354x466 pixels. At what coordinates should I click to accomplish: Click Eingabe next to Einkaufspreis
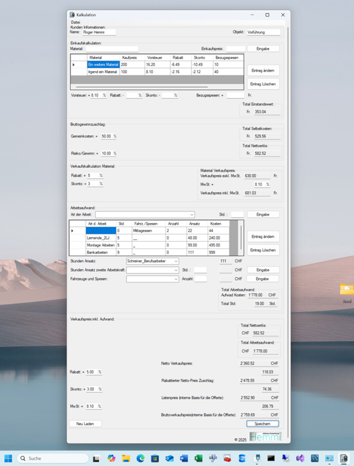click(x=263, y=49)
